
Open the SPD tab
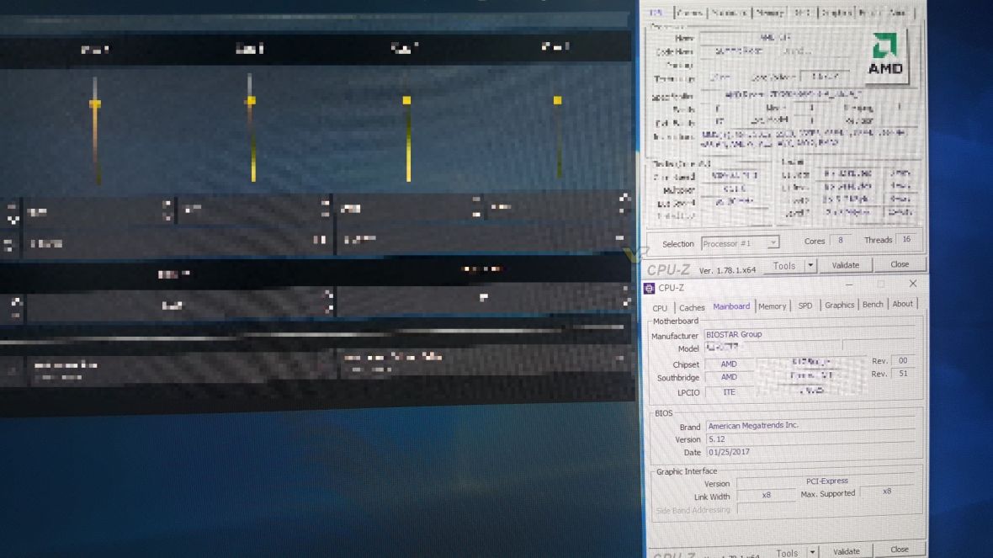(x=805, y=306)
